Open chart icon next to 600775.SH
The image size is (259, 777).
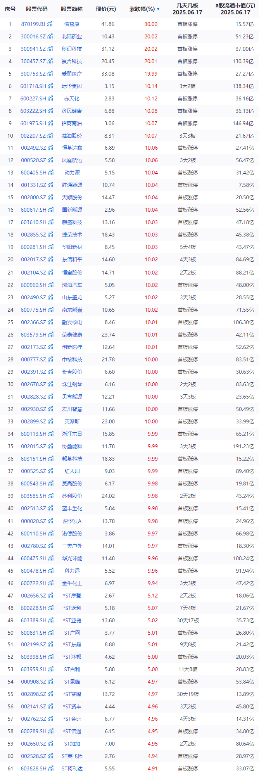point(50,310)
